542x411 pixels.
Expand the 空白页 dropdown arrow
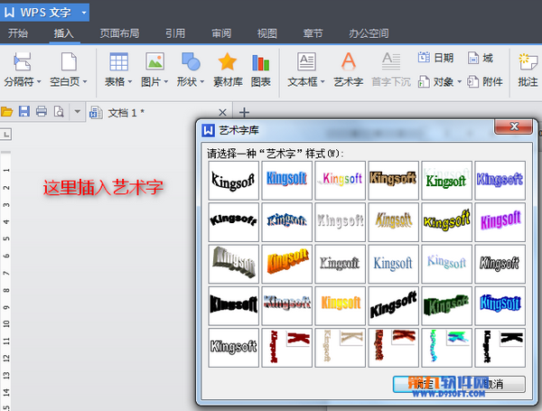[x=85, y=82]
